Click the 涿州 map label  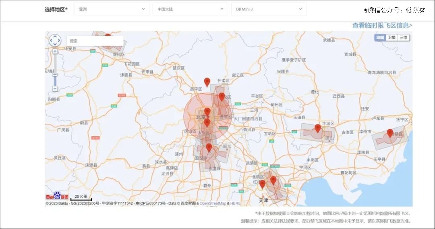point(179,154)
